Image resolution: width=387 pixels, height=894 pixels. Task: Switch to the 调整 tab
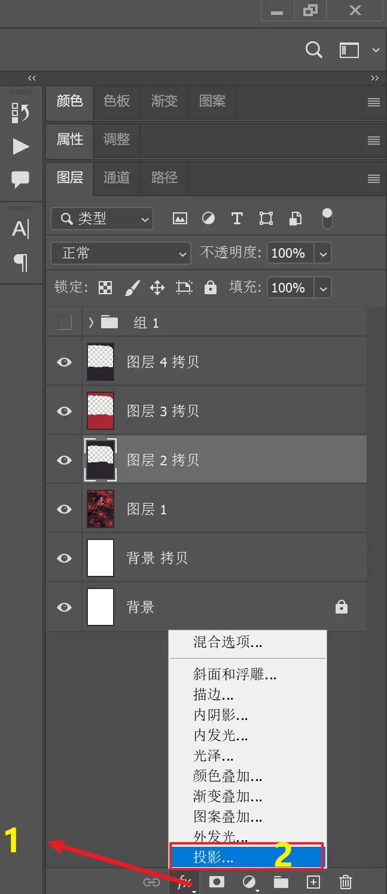click(x=117, y=139)
